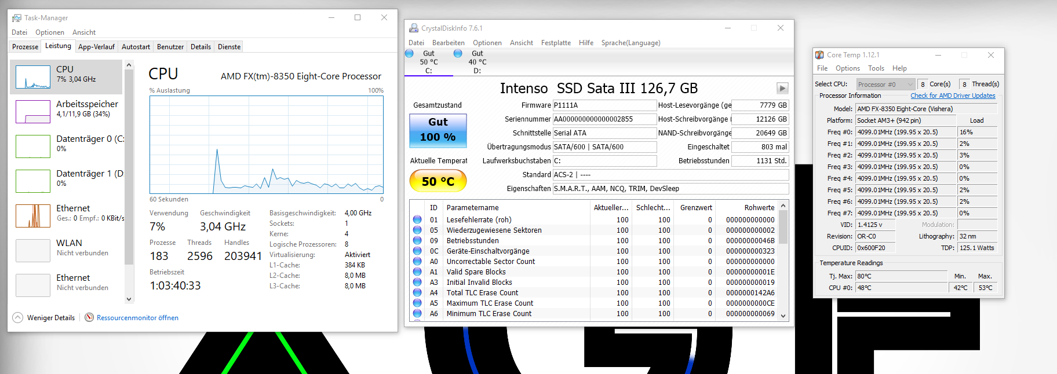Screen dimensions: 1057x374
Task: Open the Hilfe menu in CrystalDiskInfo
Action: pos(586,43)
